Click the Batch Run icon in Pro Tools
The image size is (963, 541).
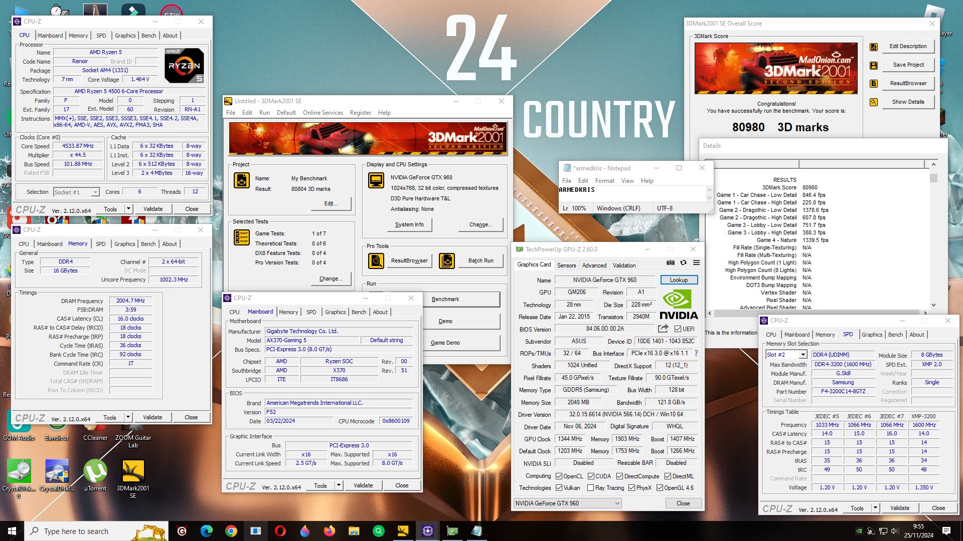click(447, 260)
